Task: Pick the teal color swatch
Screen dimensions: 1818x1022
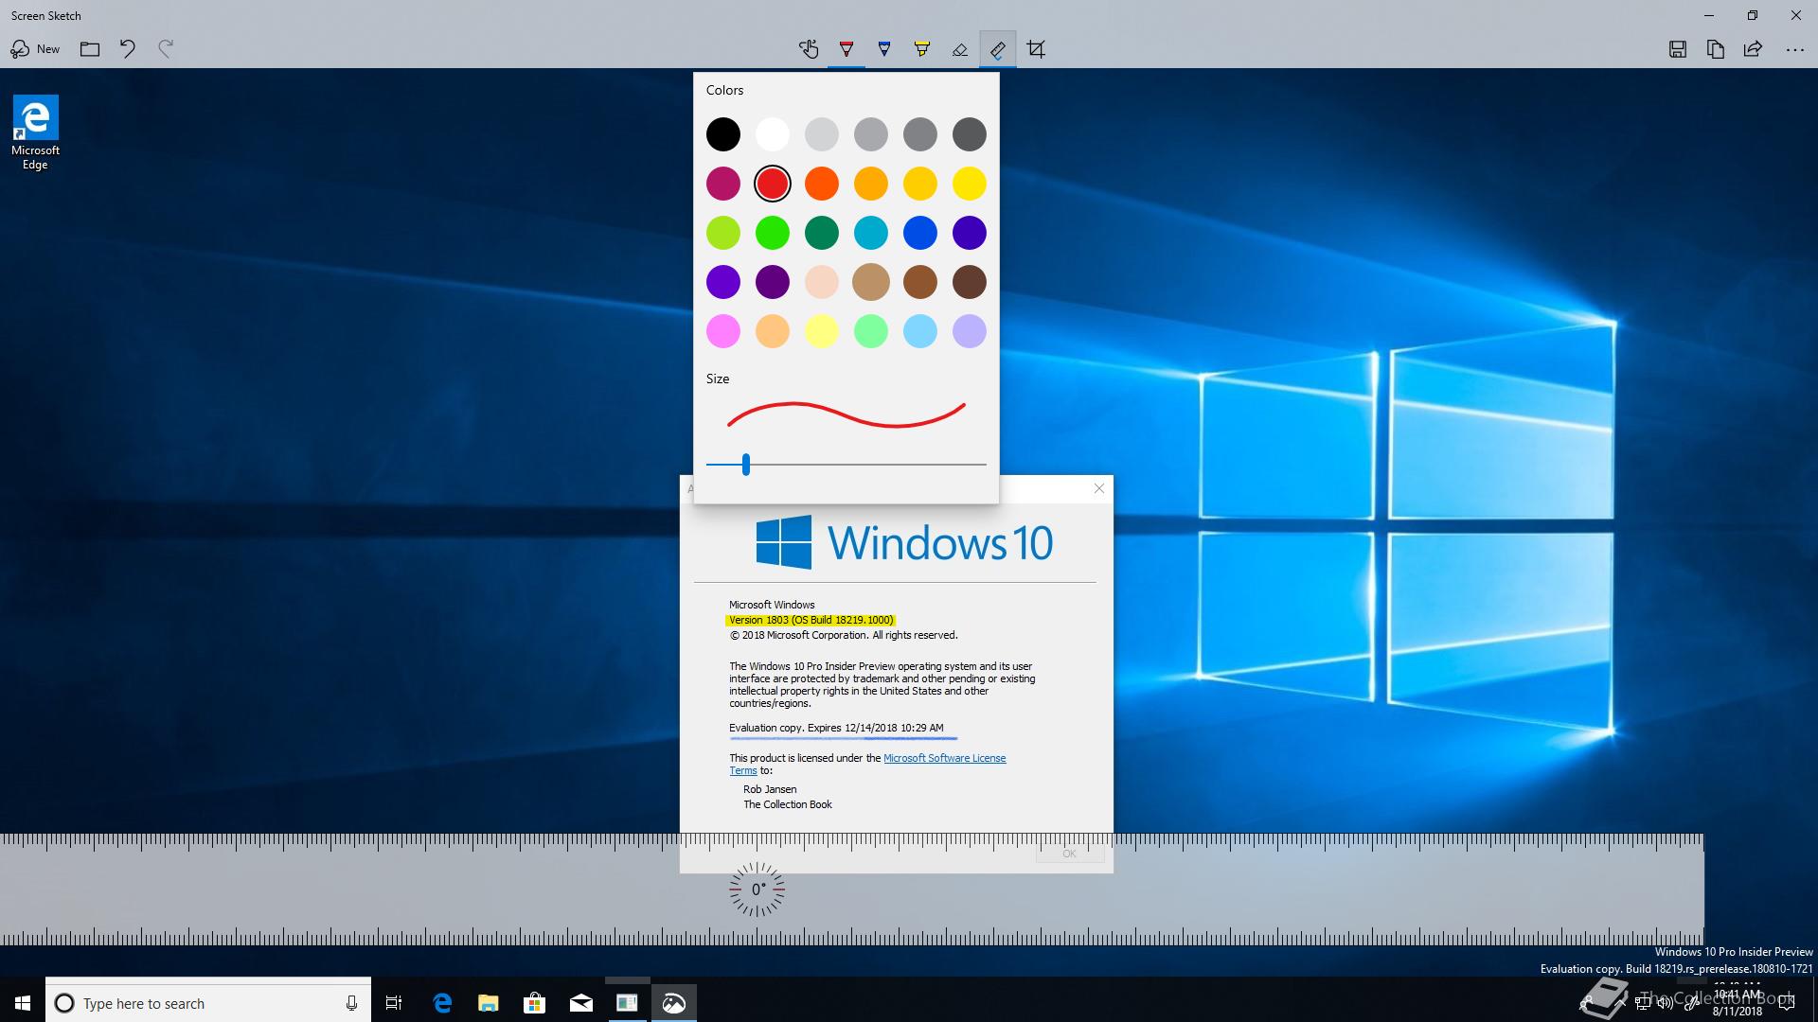Action: point(871,233)
